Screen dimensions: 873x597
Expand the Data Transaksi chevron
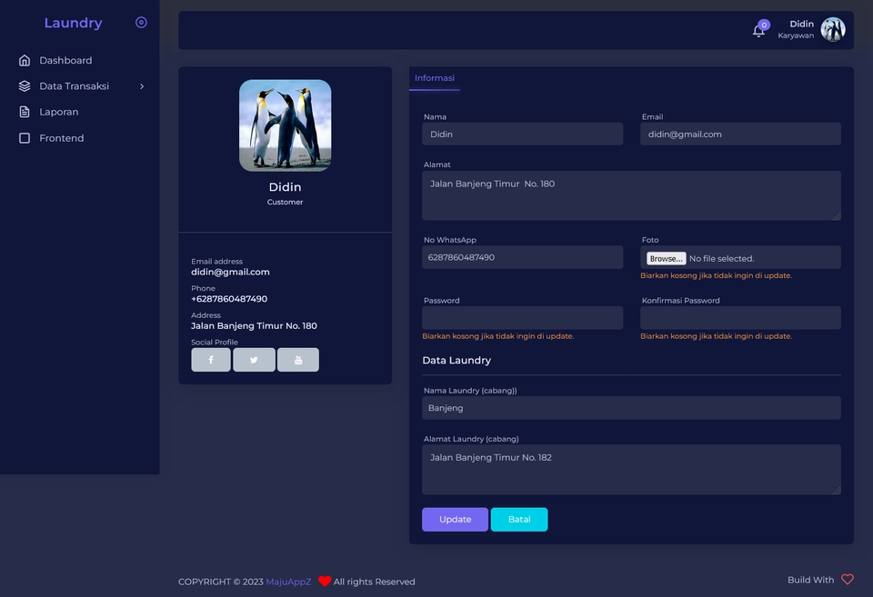(x=142, y=86)
